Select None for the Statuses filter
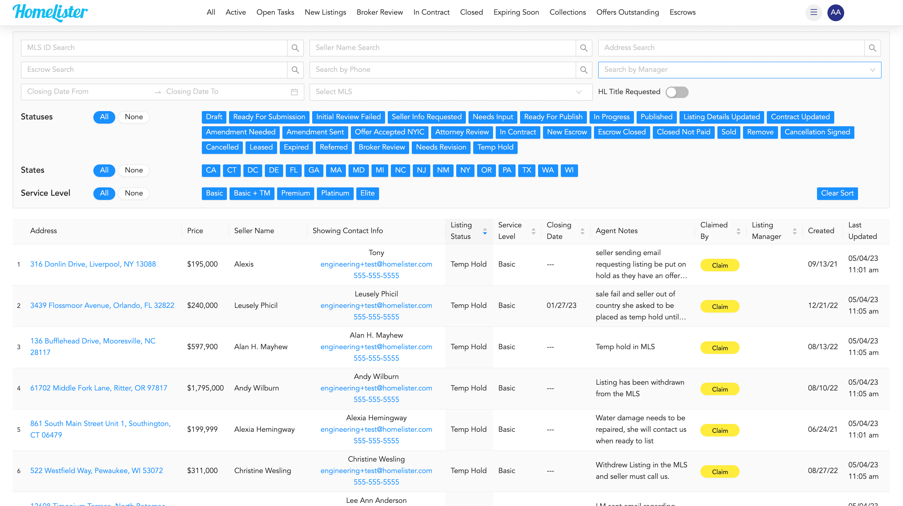Image resolution: width=903 pixels, height=506 pixels. click(134, 117)
